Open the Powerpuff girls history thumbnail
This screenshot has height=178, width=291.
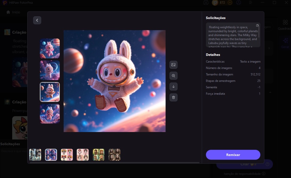[67, 155]
